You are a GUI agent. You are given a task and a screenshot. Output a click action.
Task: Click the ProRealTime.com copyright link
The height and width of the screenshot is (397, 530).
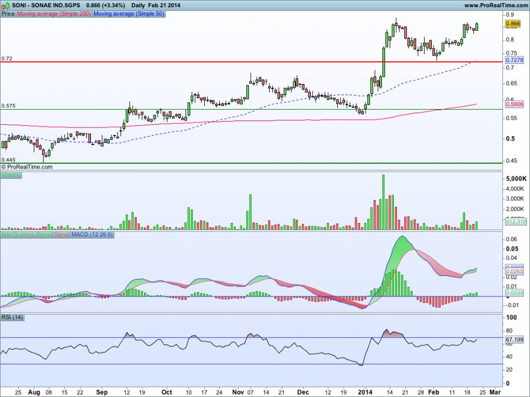click(x=28, y=167)
